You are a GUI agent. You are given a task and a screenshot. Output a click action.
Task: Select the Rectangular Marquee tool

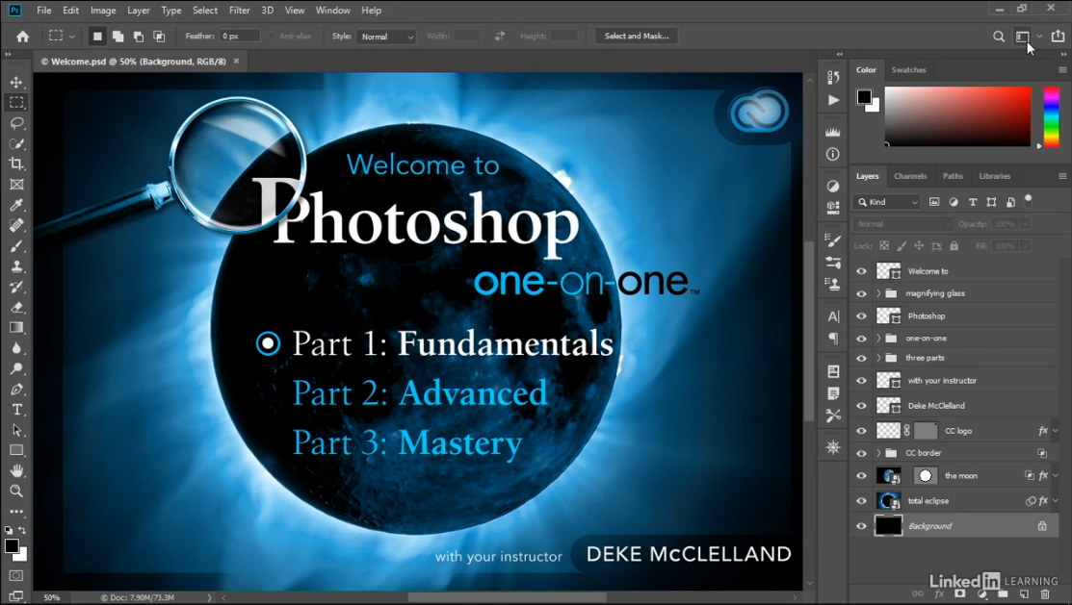click(16, 102)
